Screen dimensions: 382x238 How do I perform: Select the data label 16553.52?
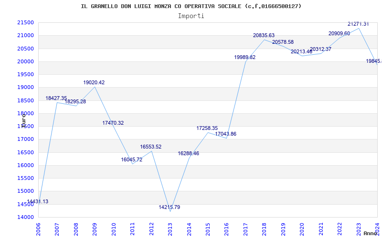(x=150, y=147)
